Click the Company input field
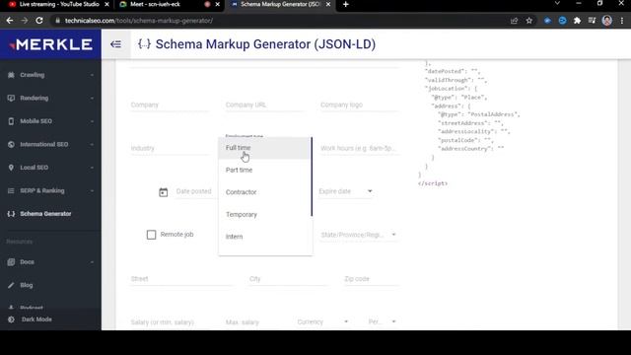This screenshot has width=631, height=355. click(x=170, y=106)
